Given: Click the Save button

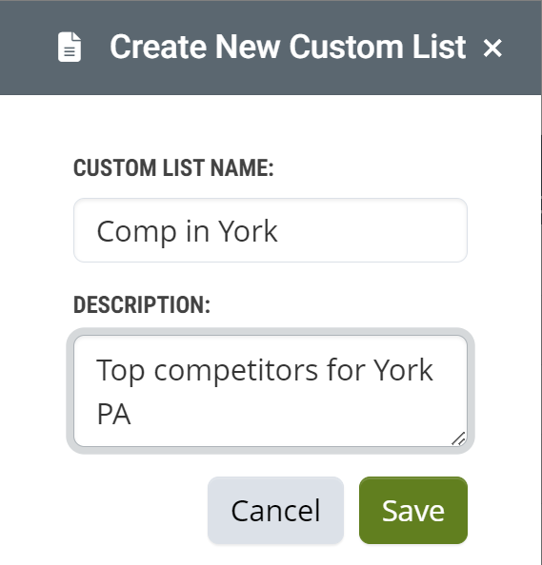Looking at the screenshot, I should tap(413, 510).
